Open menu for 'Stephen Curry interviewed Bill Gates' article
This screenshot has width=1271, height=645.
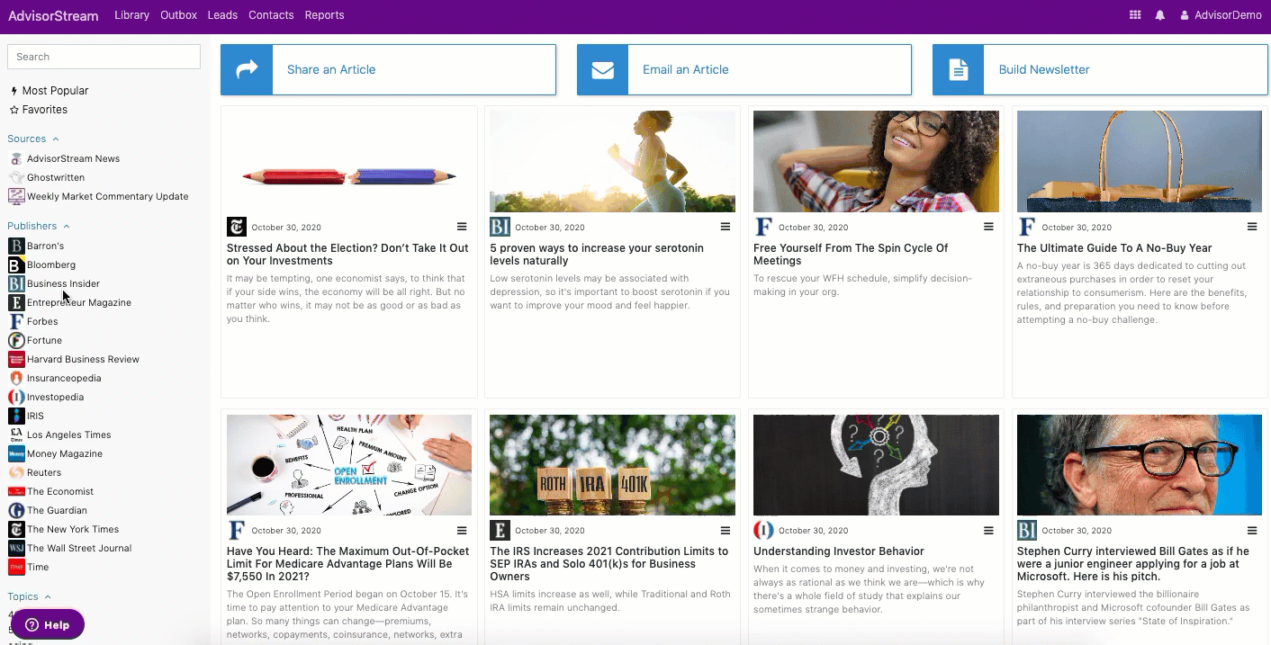[1252, 531]
